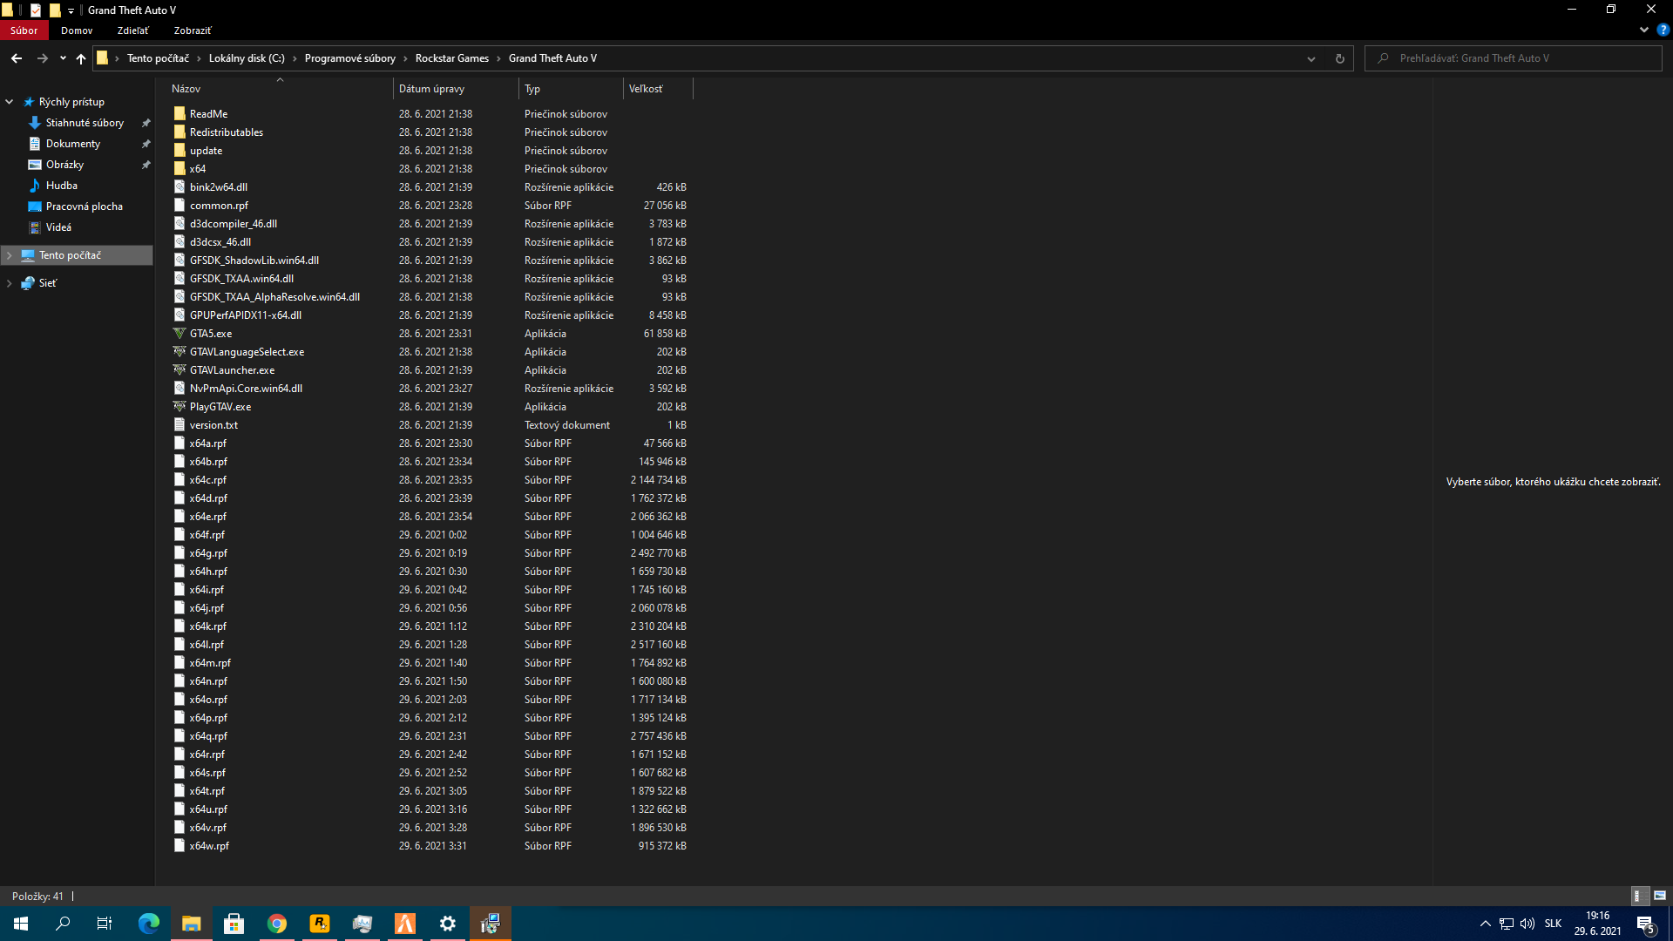
Task: Click the search magnifier in the search box
Action: (1384, 58)
